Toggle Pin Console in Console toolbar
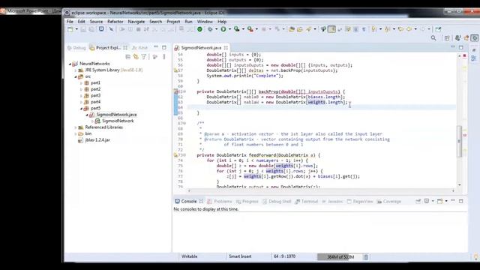Image resolution: width=480 pixels, height=270 pixels. coord(418,201)
